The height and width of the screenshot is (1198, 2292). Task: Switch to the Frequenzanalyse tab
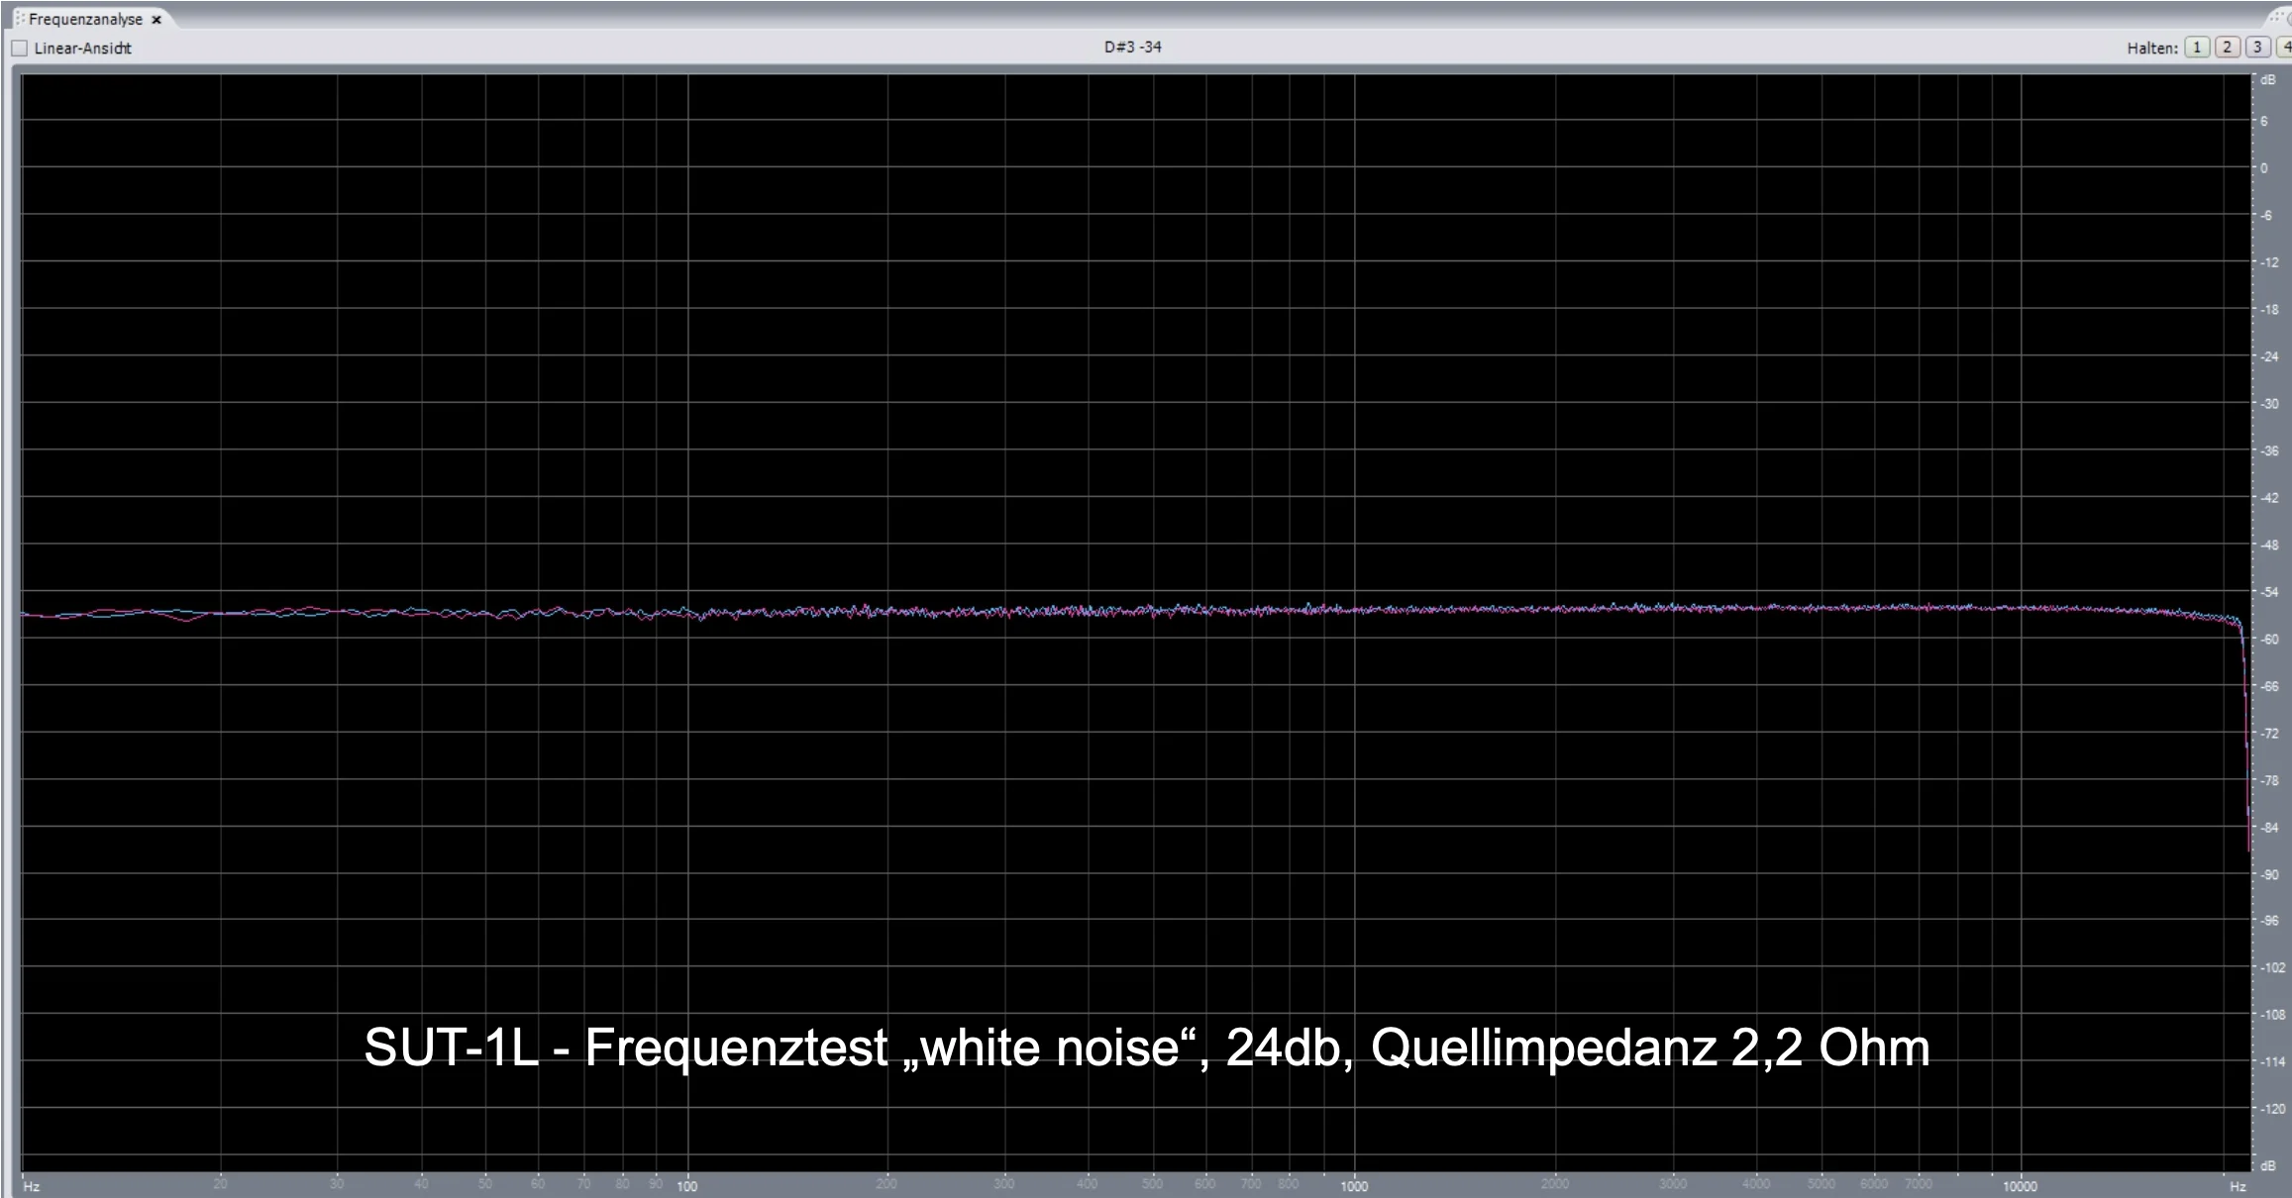(85, 19)
